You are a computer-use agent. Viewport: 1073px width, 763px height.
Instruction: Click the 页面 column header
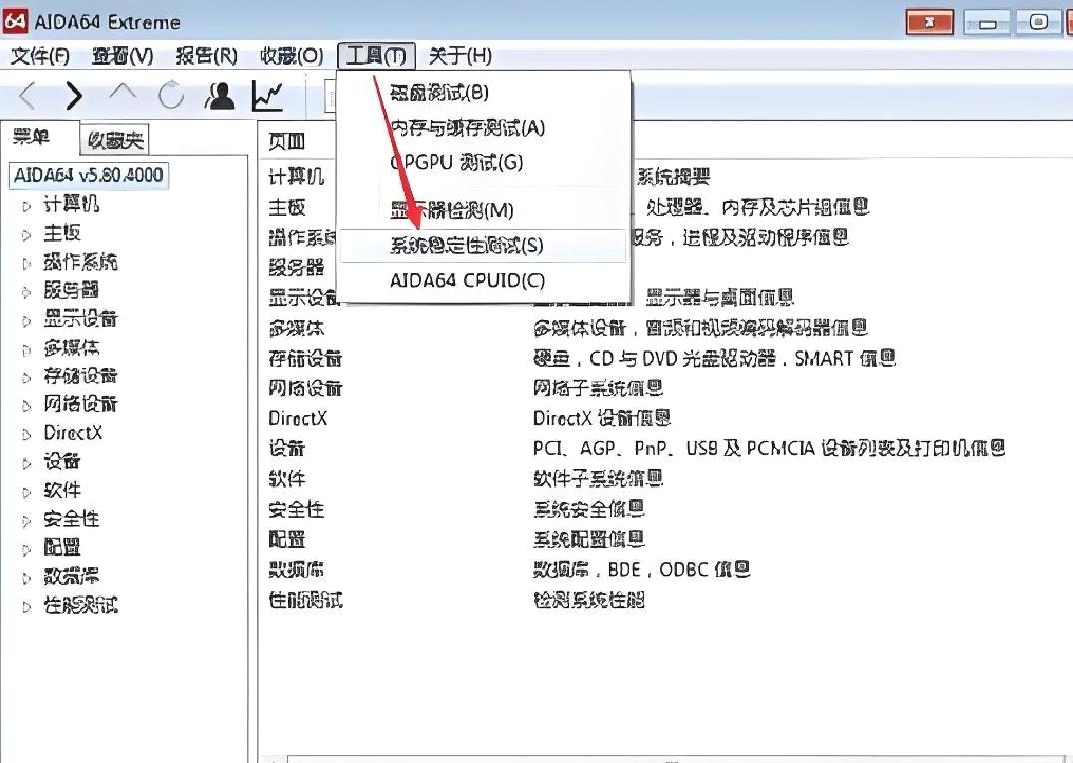pos(286,142)
